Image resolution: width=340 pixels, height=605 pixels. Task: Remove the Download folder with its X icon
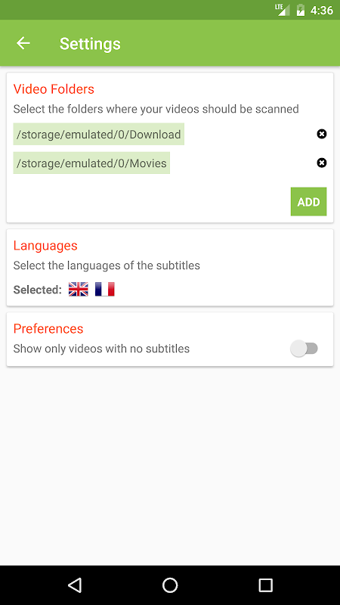click(x=322, y=134)
